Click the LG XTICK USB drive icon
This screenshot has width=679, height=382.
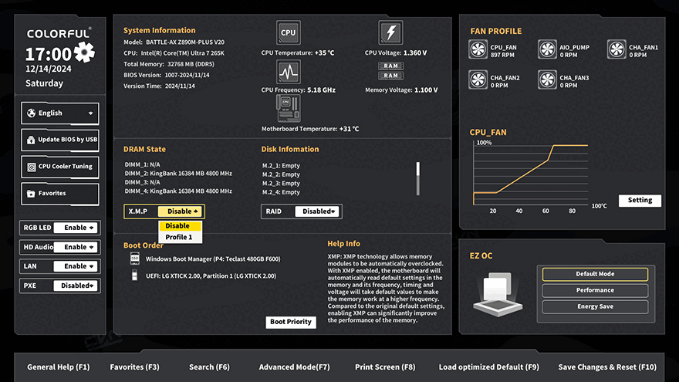[135, 276]
